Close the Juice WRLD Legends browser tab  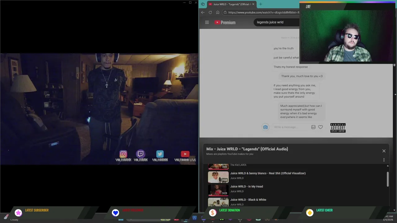253,4
